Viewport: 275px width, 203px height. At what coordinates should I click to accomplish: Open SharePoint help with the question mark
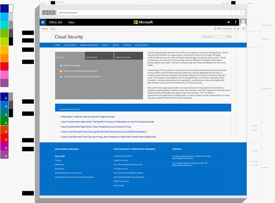click(x=236, y=22)
